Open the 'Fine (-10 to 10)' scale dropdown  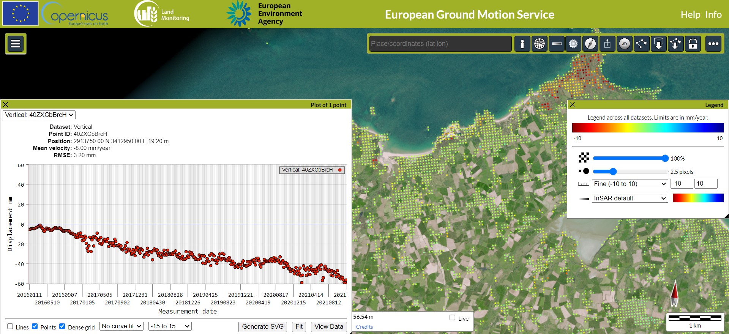(630, 184)
